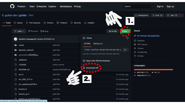Open the Security tab
The width and height of the screenshot is (185, 104).
click(x=76, y=23)
